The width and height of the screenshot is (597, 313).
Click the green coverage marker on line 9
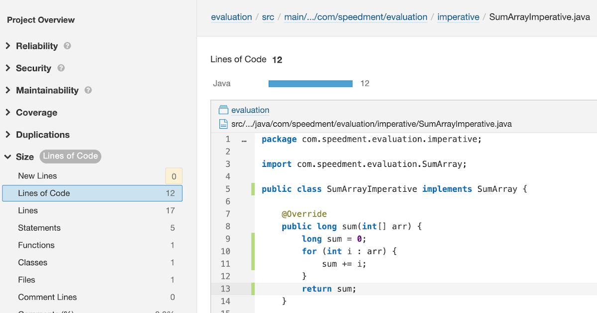(x=254, y=238)
